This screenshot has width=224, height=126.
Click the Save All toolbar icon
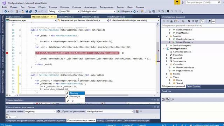(30, 11)
